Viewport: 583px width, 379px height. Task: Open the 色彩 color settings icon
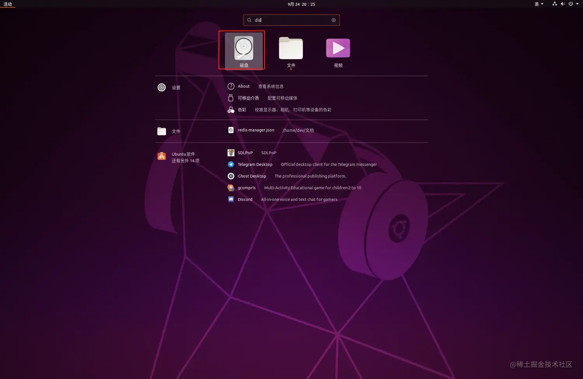(231, 110)
